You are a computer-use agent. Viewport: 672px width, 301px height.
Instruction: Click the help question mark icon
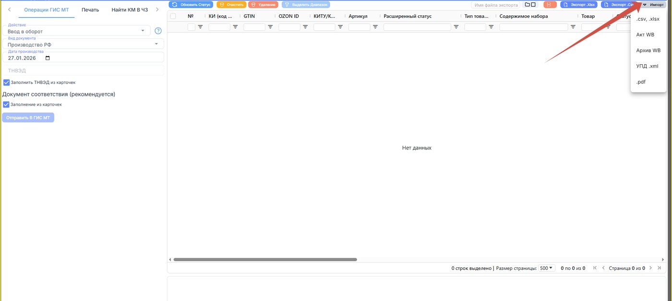click(x=158, y=31)
